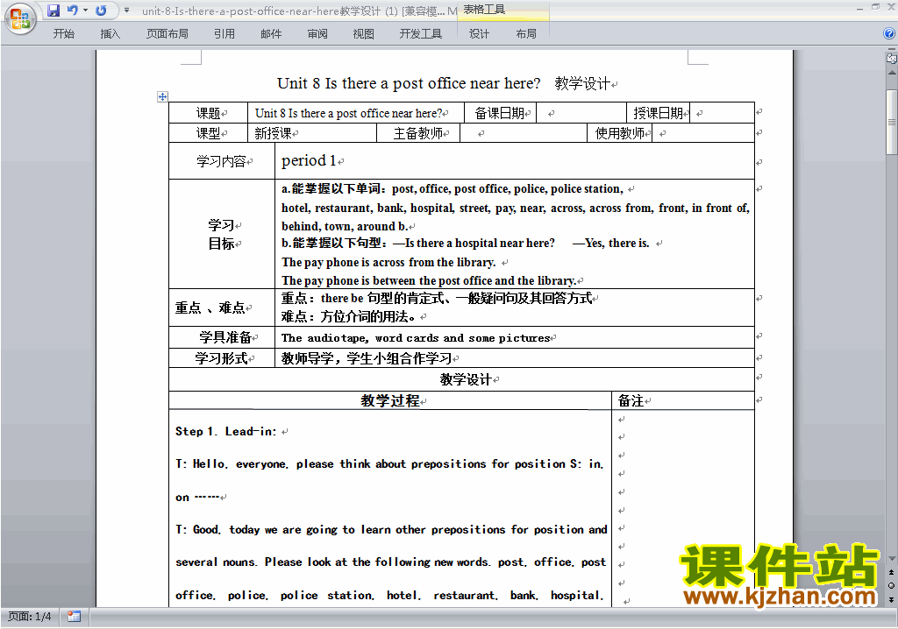Click the line 'The pay phone is across from the library.'
Image resolution: width=898 pixels, height=629 pixels.
[388, 262]
